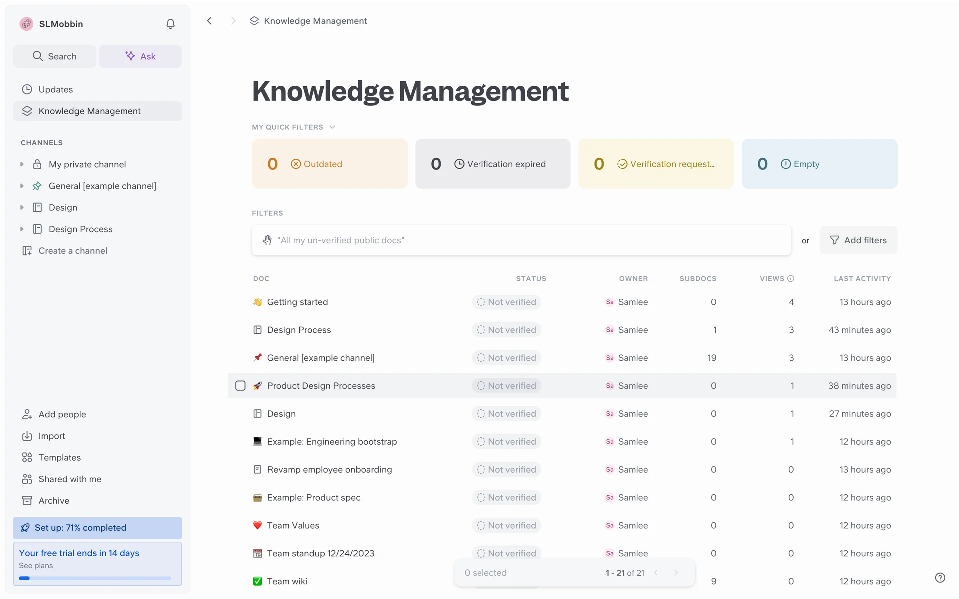The height and width of the screenshot is (599, 959).
Task: Open Updates in the sidebar
Action: [55, 89]
